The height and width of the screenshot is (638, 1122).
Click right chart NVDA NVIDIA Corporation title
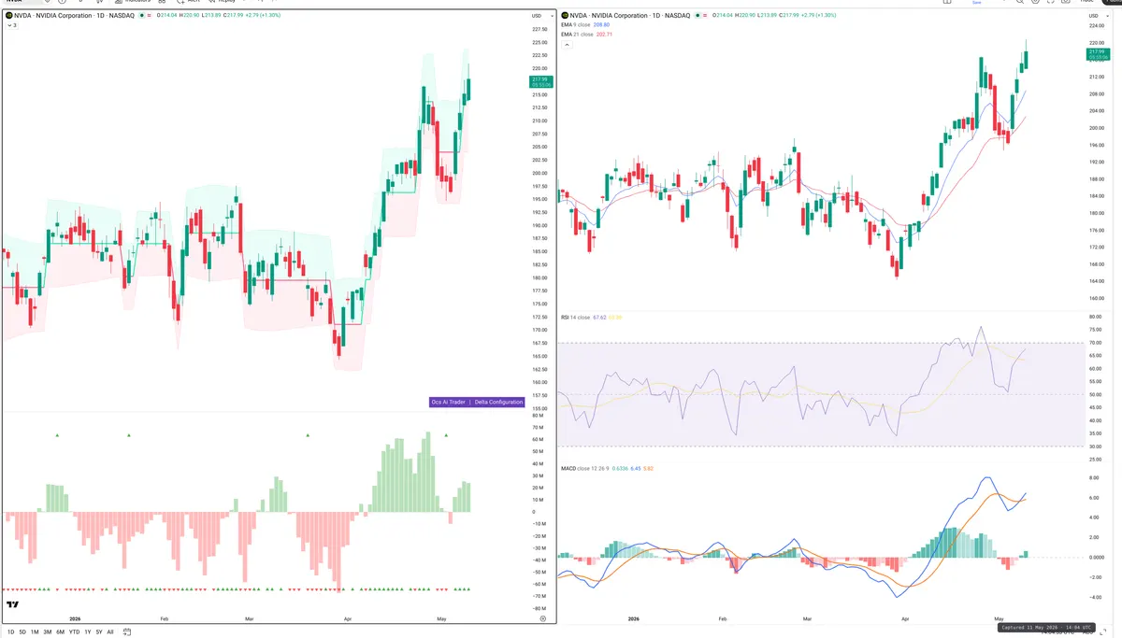[x=630, y=16]
